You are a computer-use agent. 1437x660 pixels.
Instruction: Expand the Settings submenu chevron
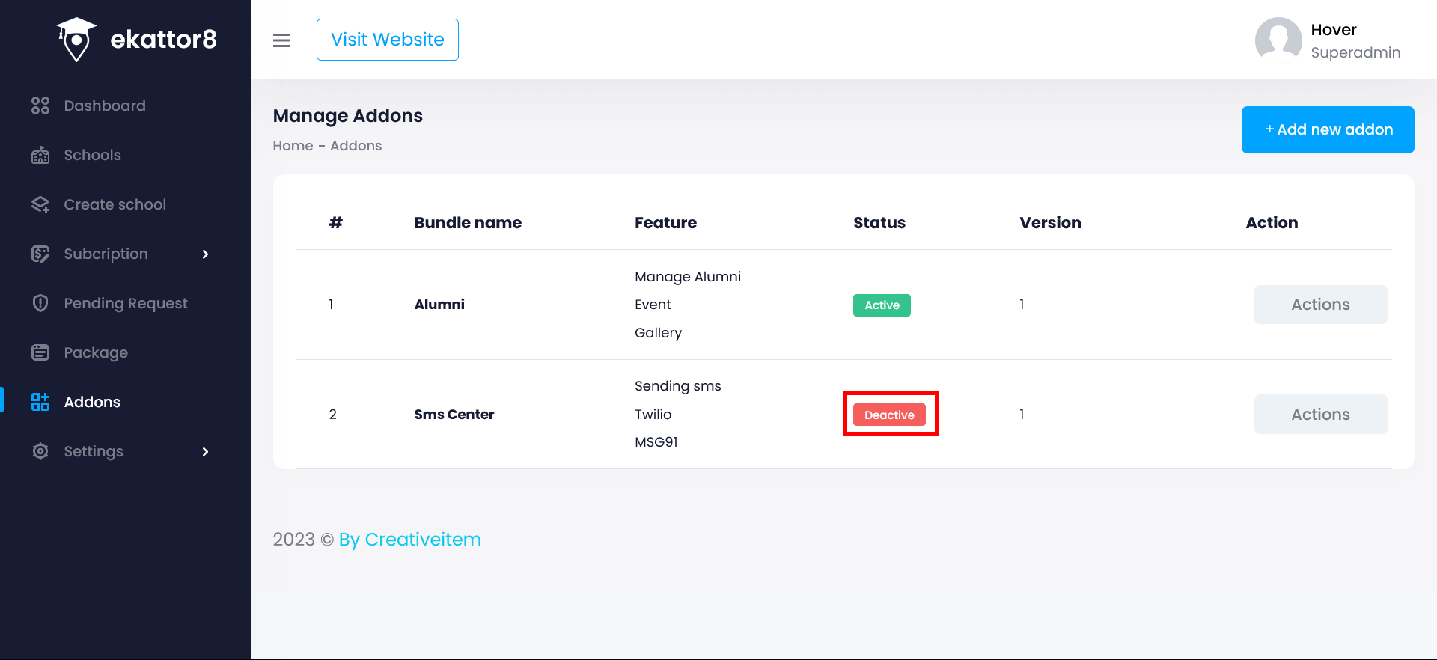[205, 452]
